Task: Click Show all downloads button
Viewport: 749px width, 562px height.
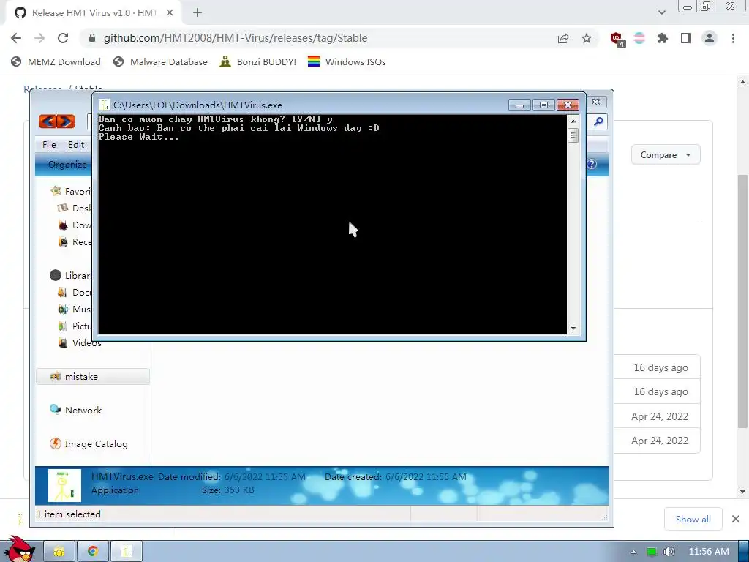Action: (x=693, y=519)
